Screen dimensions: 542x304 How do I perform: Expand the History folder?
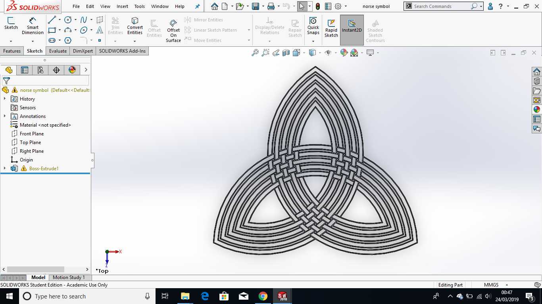click(x=5, y=99)
